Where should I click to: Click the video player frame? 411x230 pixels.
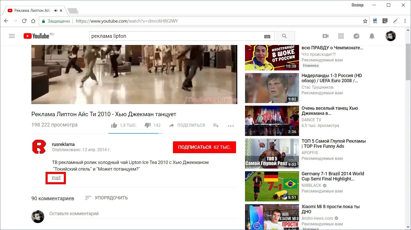pos(134,75)
